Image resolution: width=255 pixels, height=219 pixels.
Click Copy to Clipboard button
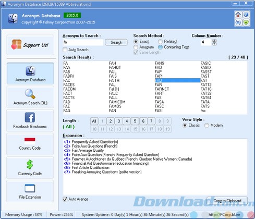227,201
